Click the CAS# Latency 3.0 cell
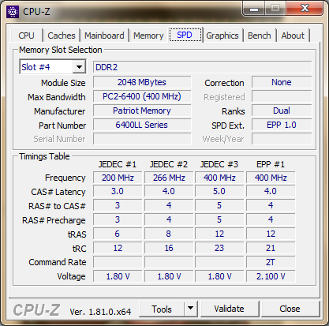 pyautogui.click(x=118, y=191)
